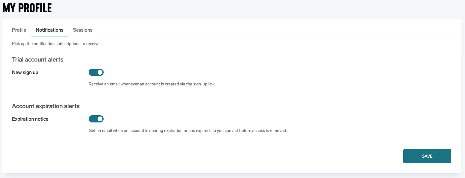465x178 pixels.
Task: Stop account expiration email alerts
Action: [x=96, y=119]
